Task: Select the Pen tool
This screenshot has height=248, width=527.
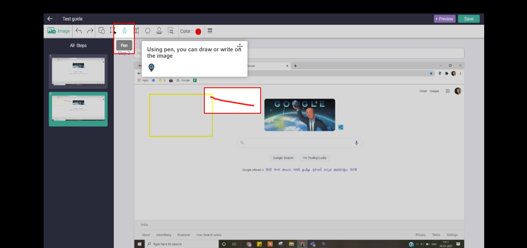Action: [x=125, y=30]
